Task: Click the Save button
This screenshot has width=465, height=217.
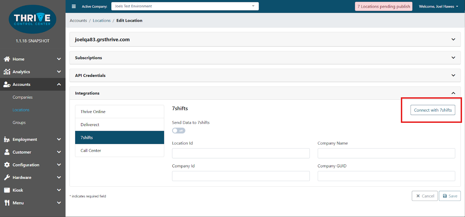Action: pos(450,196)
